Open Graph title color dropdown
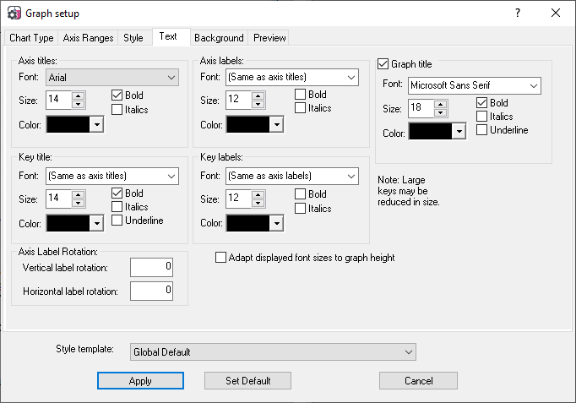Screen dimensions: 576x403 [x=459, y=132]
